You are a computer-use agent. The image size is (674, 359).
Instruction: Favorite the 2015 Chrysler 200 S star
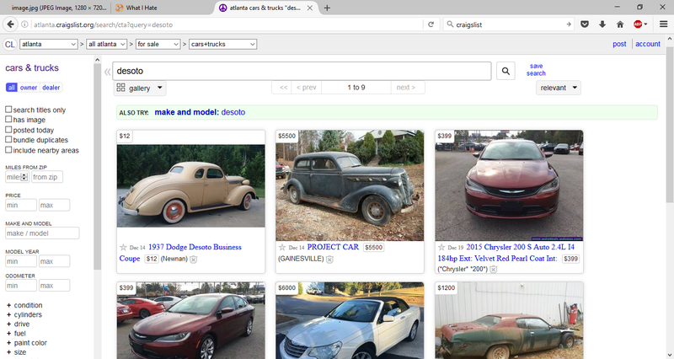(x=441, y=247)
